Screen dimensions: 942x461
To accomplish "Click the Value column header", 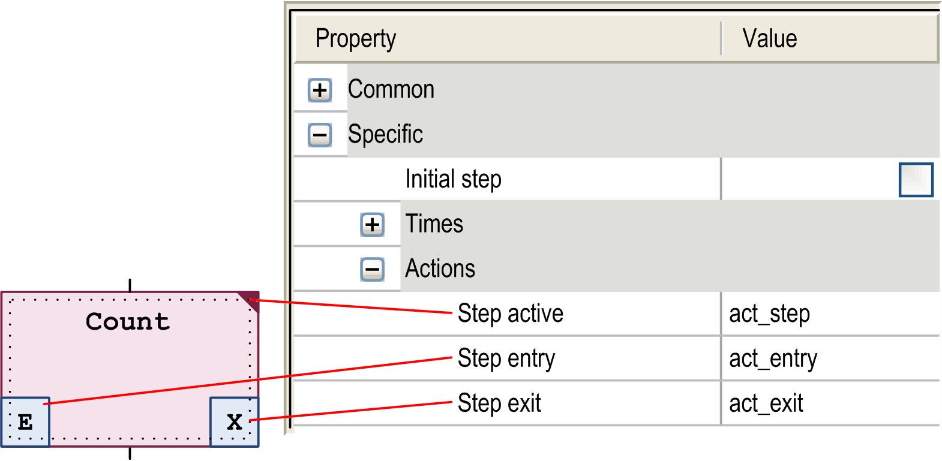I will point(770,38).
